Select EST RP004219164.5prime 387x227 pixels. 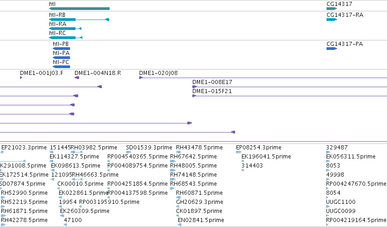click(356, 220)
